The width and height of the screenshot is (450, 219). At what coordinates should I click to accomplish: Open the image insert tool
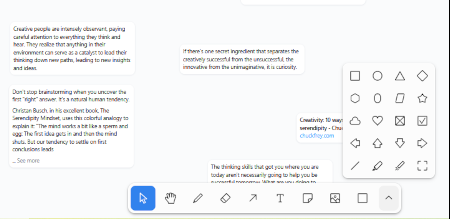335,198
